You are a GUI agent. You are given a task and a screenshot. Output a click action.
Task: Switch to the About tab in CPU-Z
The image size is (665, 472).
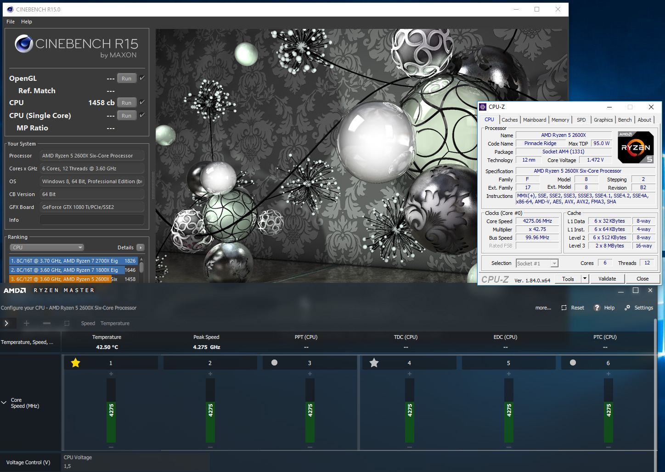coord(644,120)
